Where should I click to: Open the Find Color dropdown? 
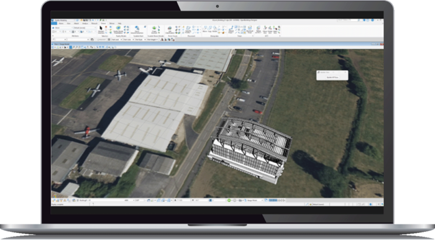129,39
